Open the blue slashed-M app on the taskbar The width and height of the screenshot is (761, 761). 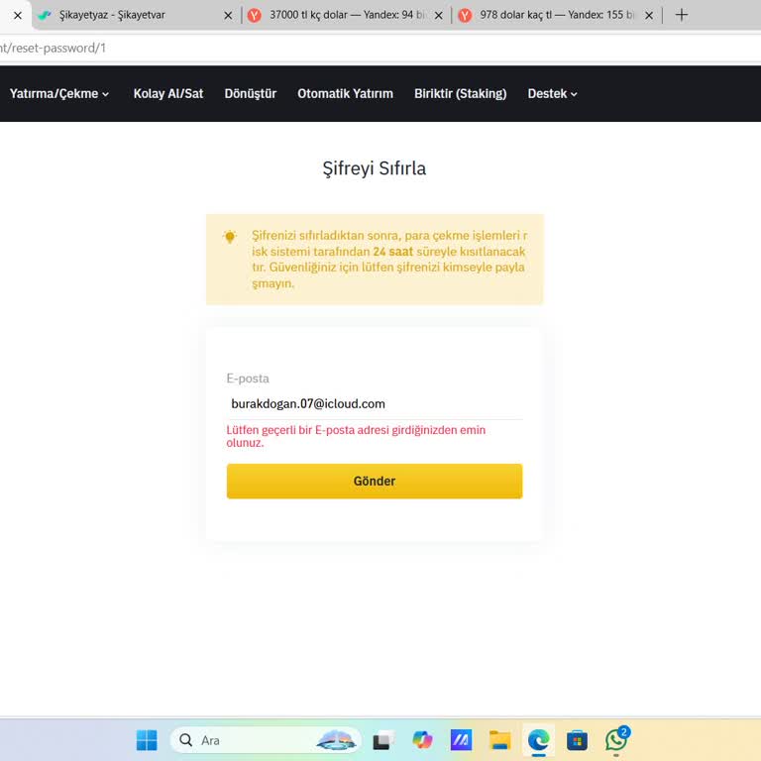461,740
